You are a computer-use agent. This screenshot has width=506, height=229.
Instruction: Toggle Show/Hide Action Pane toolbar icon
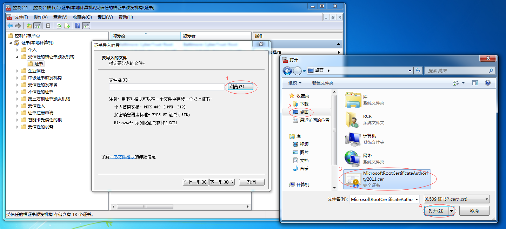pyautogui.click(x=86, y=26)
